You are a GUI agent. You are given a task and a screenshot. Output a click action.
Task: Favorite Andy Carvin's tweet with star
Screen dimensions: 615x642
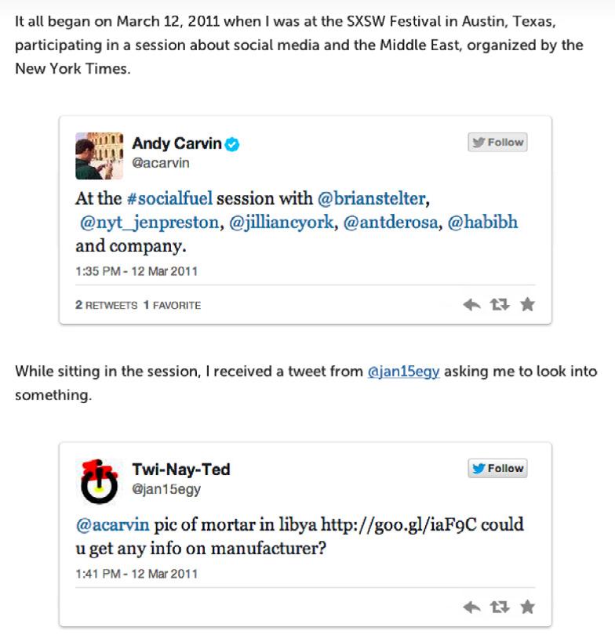[x=527, y=305]
